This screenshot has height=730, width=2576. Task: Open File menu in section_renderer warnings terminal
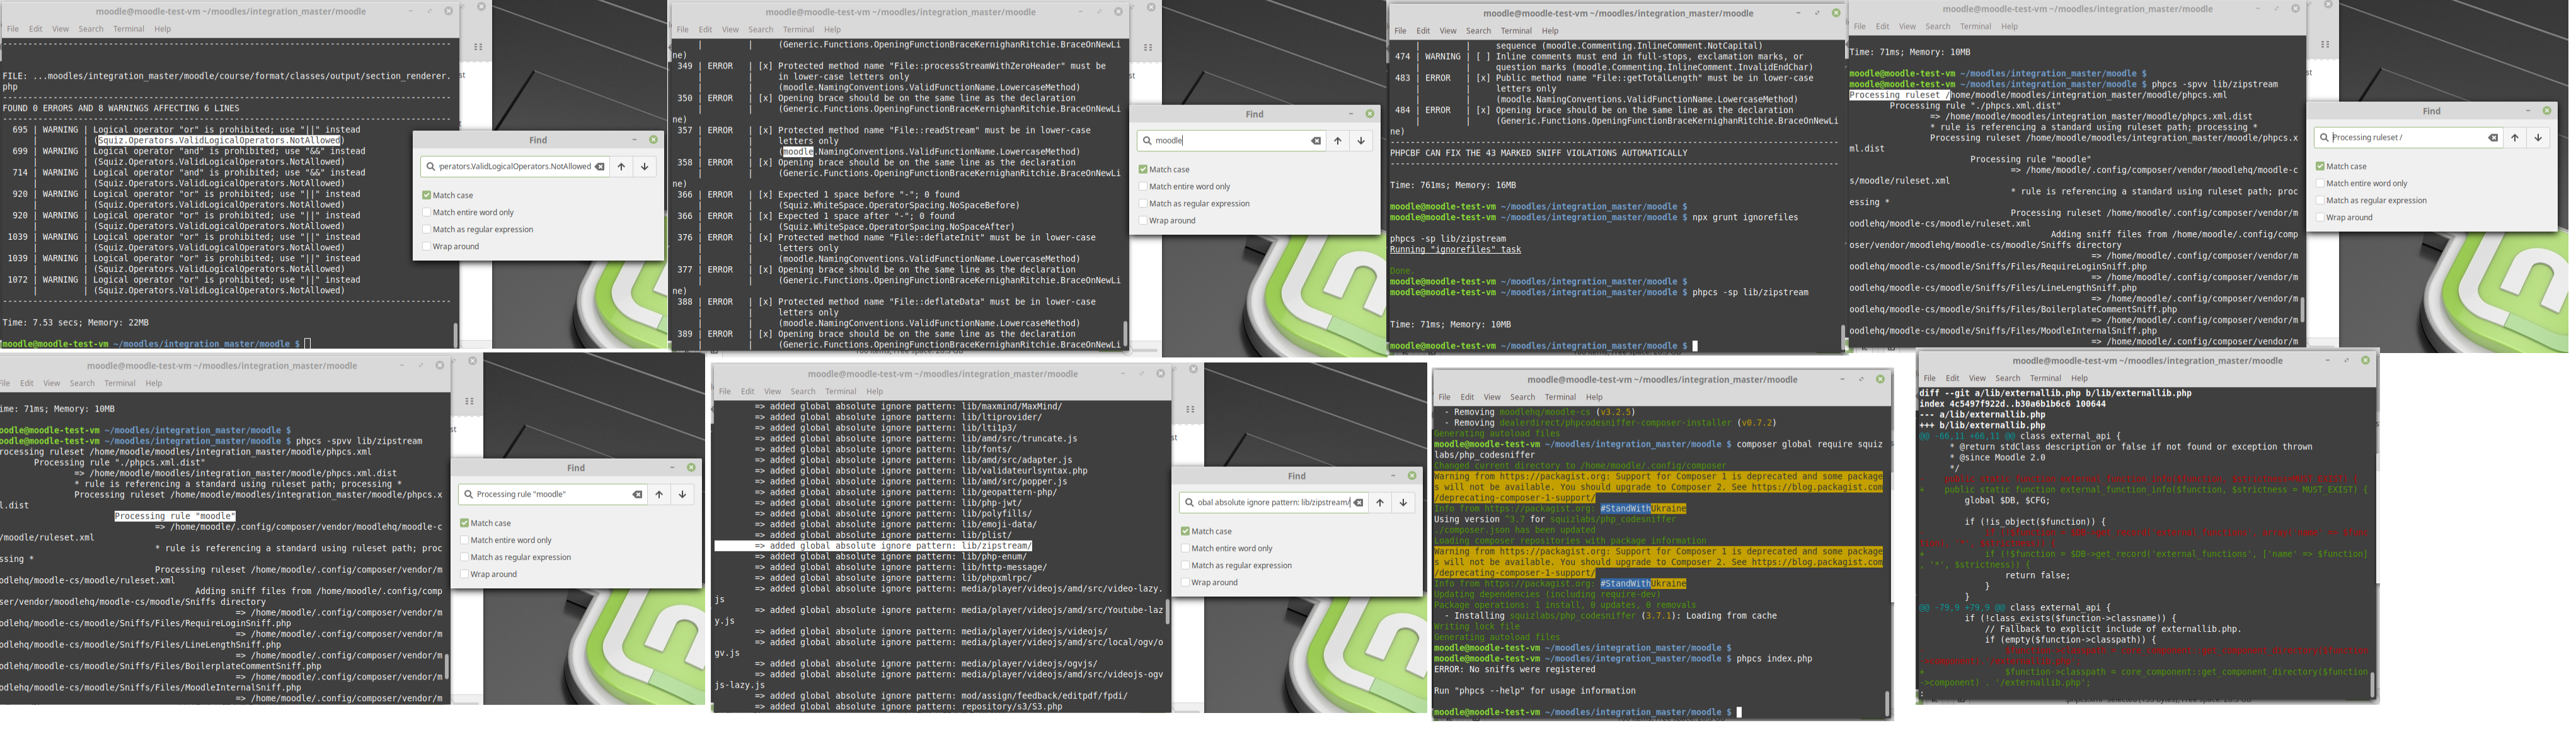coord(13,29)
